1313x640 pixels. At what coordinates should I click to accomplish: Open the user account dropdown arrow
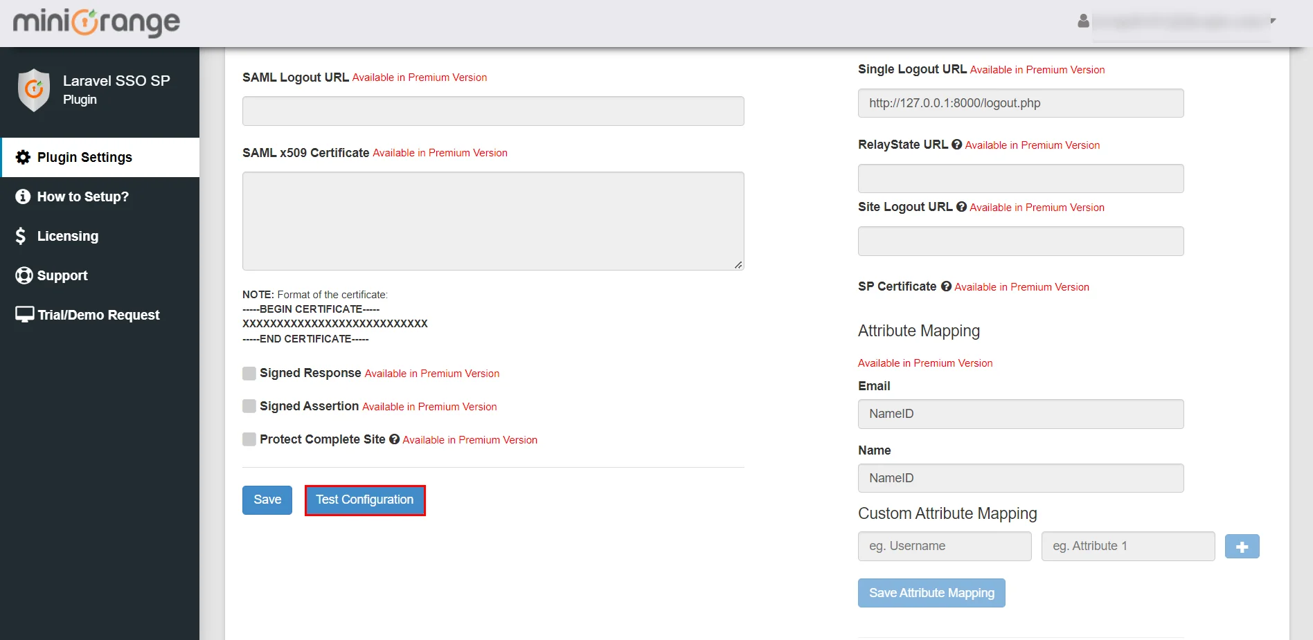(x=1273, y=21)
